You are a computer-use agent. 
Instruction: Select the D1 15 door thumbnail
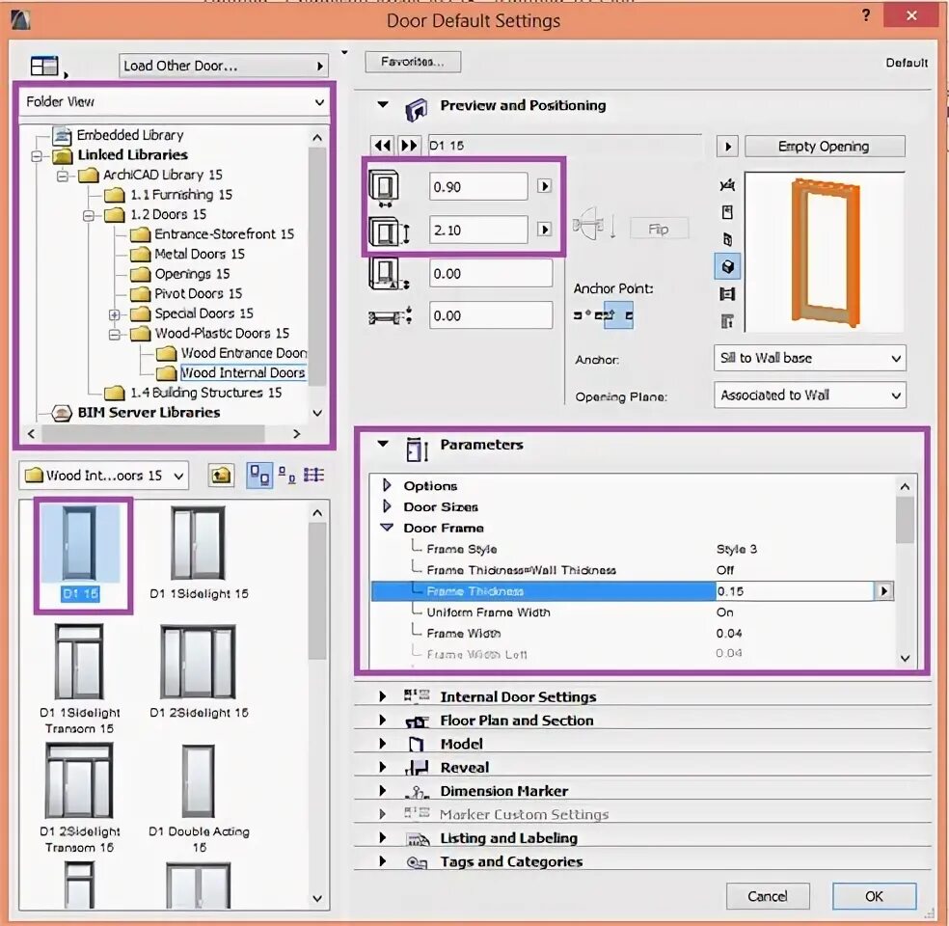click(x=80, y=553)
